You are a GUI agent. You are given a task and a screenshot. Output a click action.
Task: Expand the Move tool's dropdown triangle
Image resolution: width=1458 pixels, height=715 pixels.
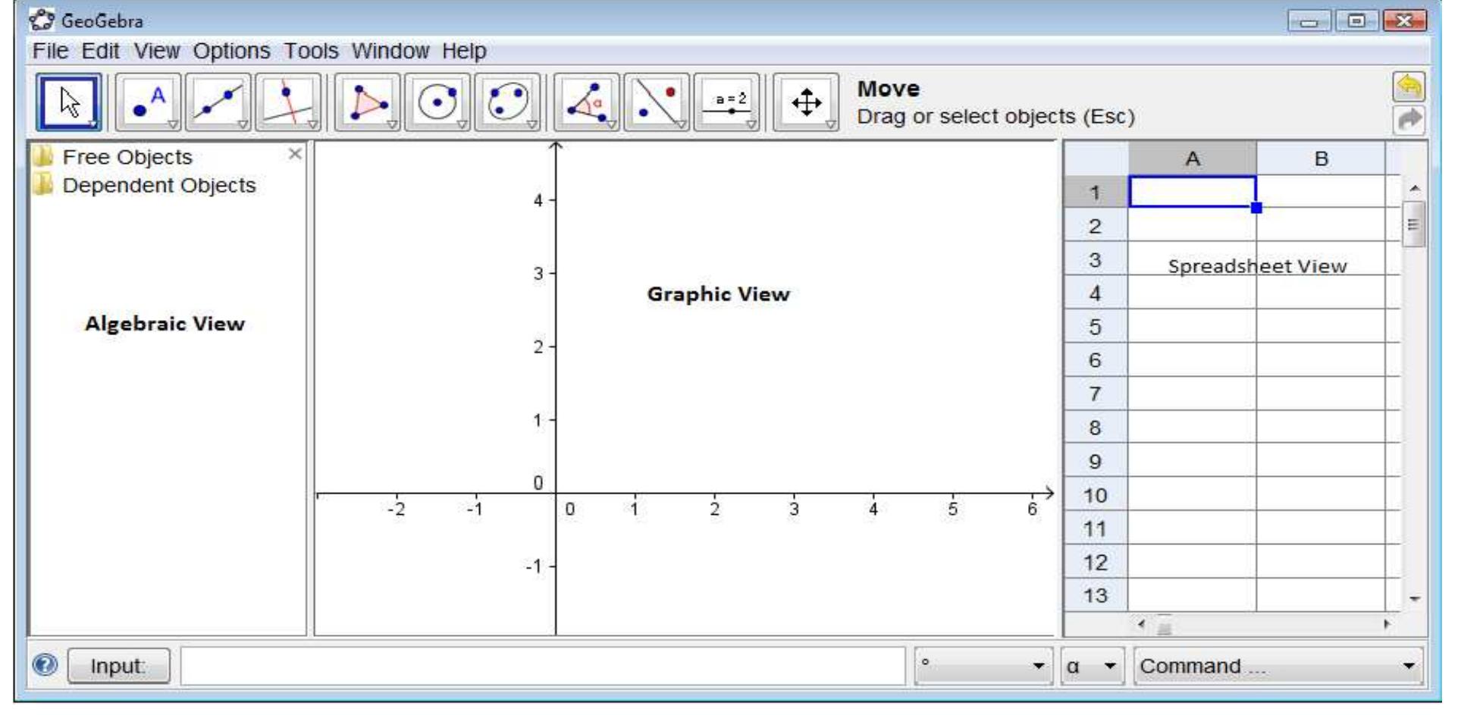(x=92, y=124)
